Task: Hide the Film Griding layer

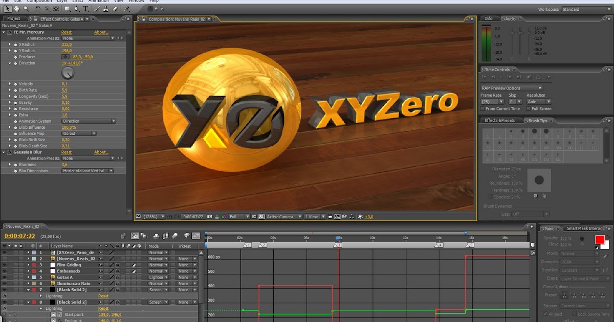Action: (x=5, y=265)
